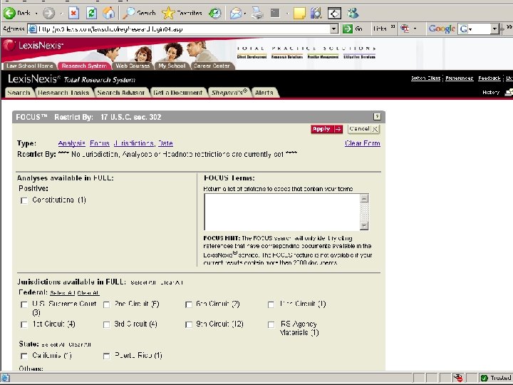The width and height of the screenshot is (513, 385).
Task: Open the Shepard's tab
Action: pos(229,93)
